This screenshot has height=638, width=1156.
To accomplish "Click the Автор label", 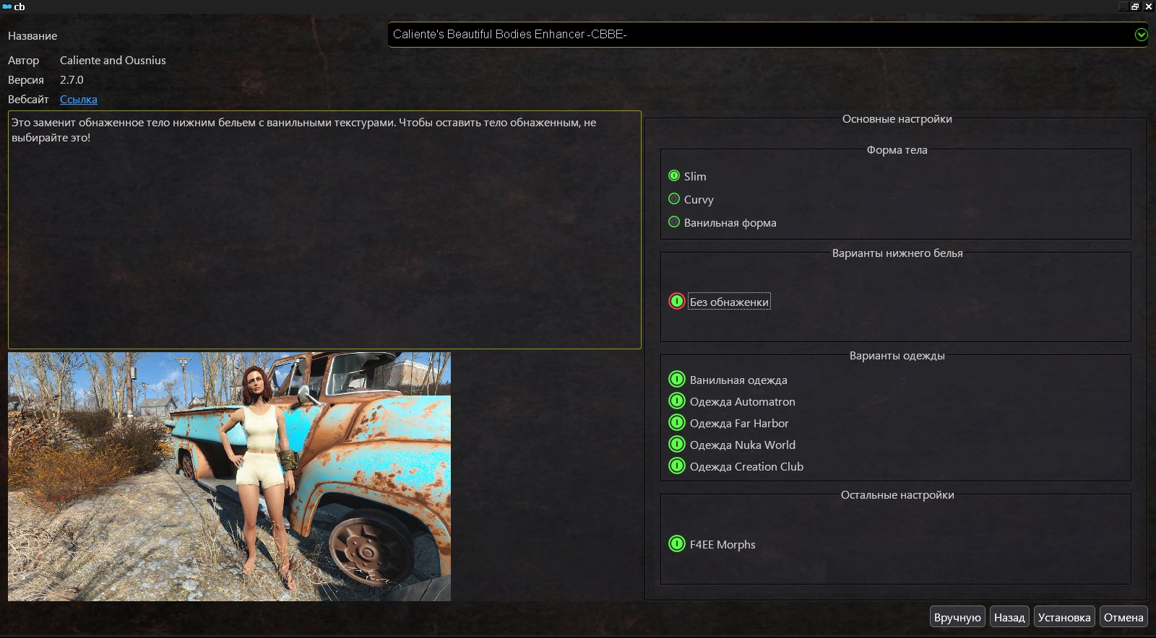I will coord(24,61).
